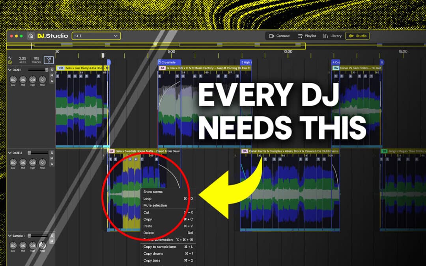
Task: Mute Sample 1 with the M button
Action: point(52,241)
